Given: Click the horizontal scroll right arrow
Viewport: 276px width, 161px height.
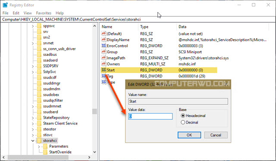Looking at the screenshot, I should click(89, 157).
